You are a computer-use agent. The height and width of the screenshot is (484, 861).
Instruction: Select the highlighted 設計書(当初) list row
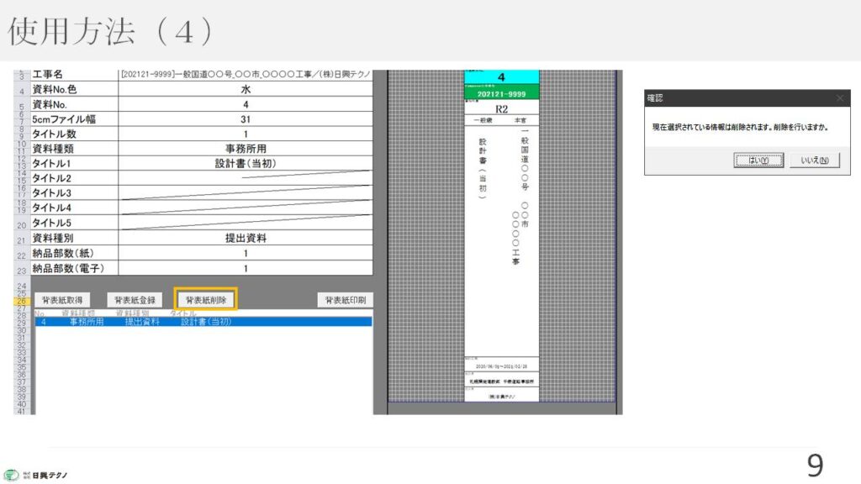pos(203,322)
